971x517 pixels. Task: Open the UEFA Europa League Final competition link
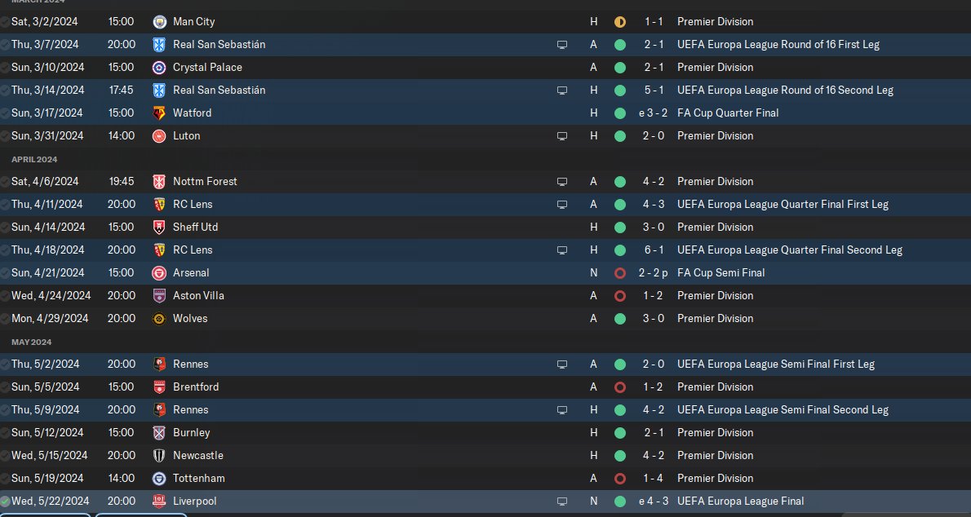click(741, 502)
